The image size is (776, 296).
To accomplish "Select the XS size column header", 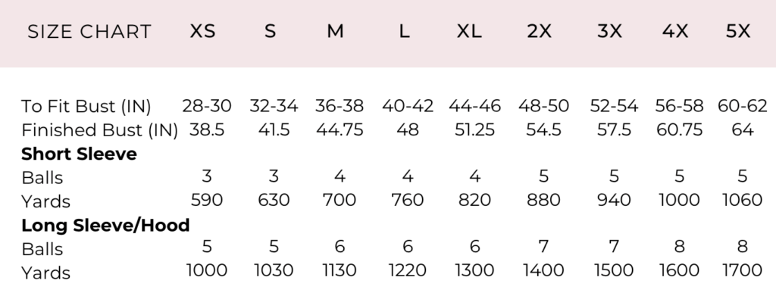I will [202, 32].
